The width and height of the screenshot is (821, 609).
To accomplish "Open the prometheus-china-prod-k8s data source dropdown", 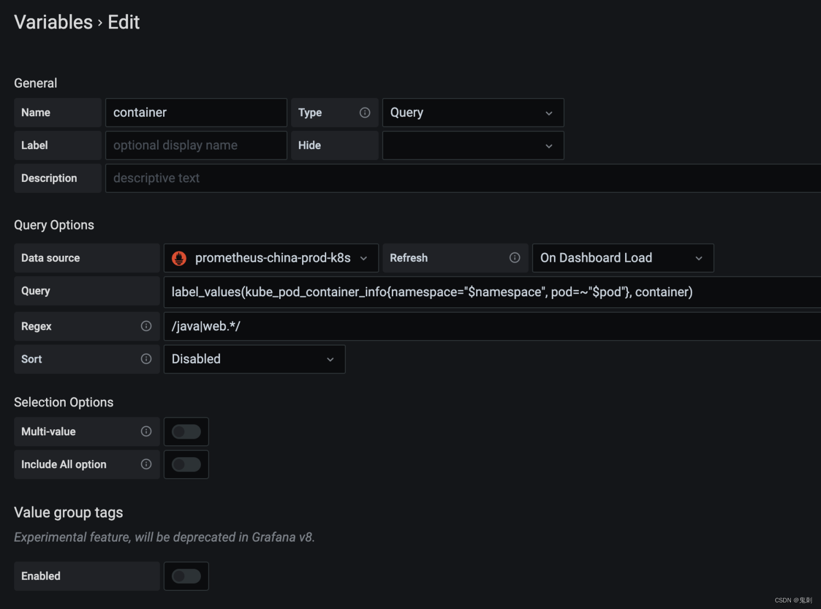I will click(271, 258).
